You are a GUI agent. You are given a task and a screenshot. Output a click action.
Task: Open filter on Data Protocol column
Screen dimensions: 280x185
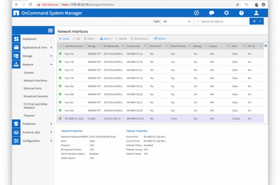tap(189, 46)
